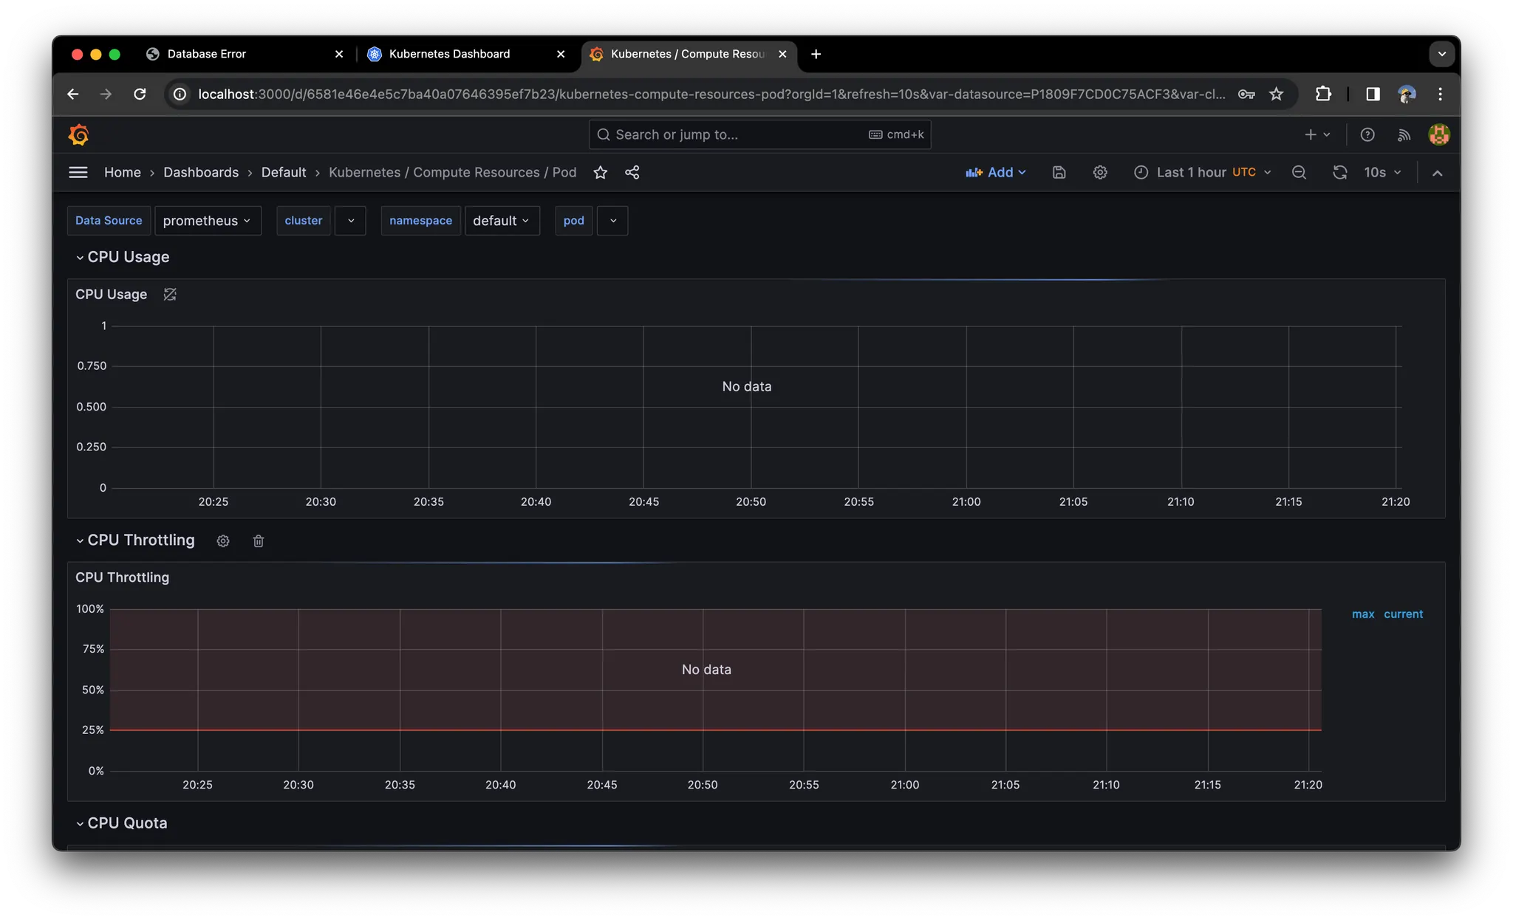Click the zoom out time range icon
1513x920 pixels.
(x=1299, y=172)
